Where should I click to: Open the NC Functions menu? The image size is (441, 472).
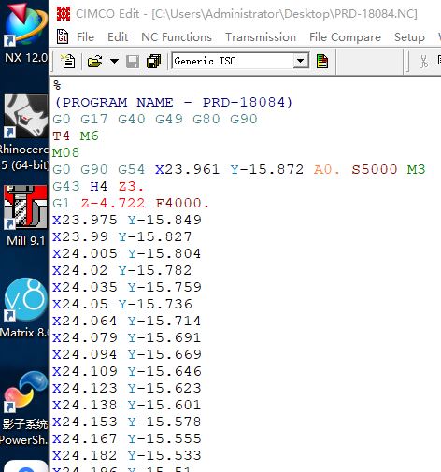tap(177, 37)
